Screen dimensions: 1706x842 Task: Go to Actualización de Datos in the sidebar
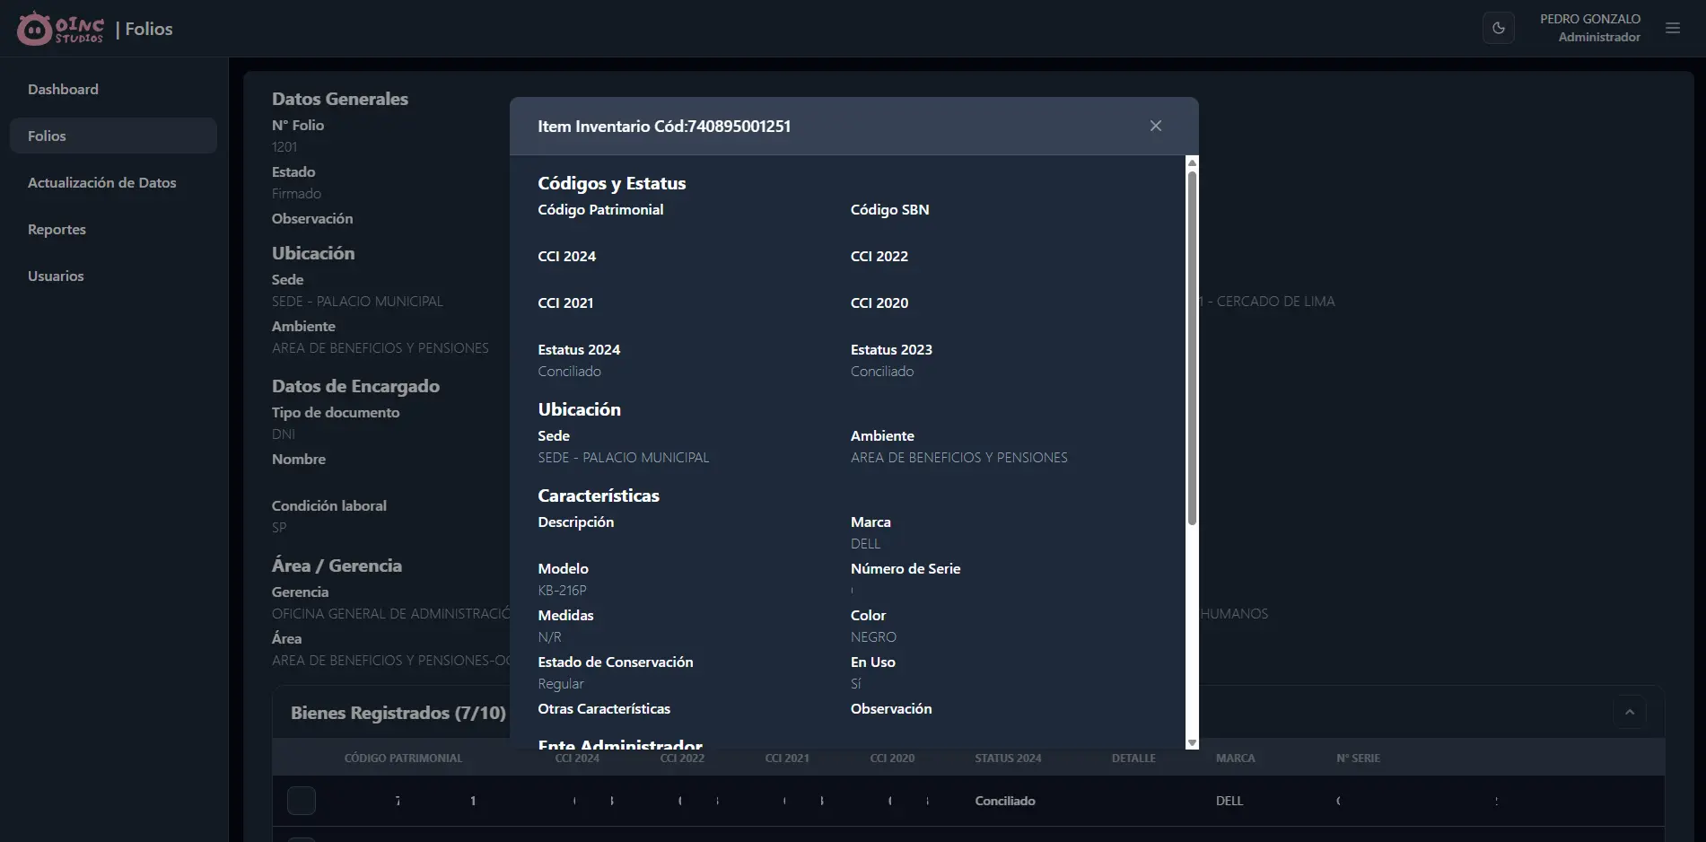pos(101,183)
